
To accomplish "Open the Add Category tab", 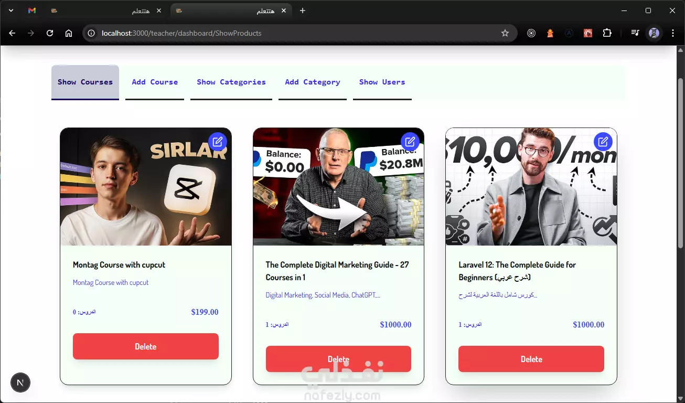I will point(313,82).
